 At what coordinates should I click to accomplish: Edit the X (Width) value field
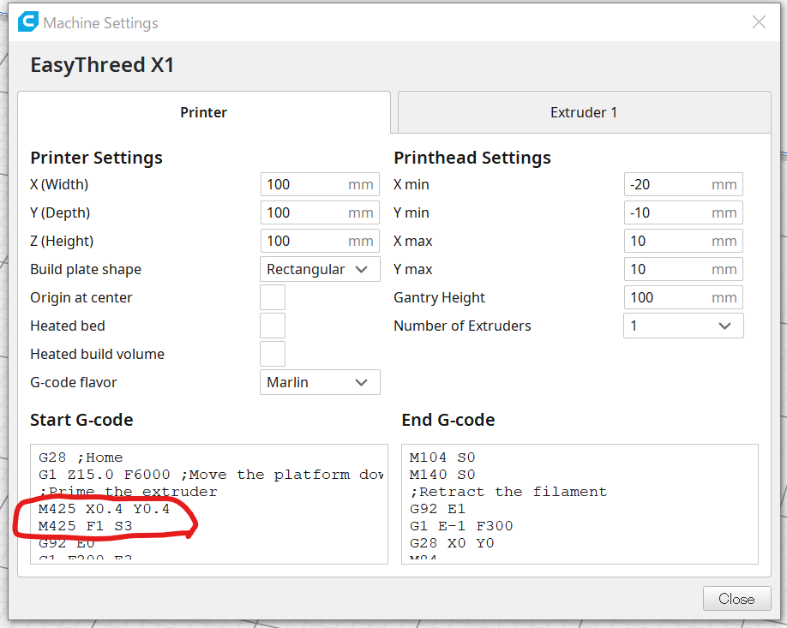pos(320,184)
